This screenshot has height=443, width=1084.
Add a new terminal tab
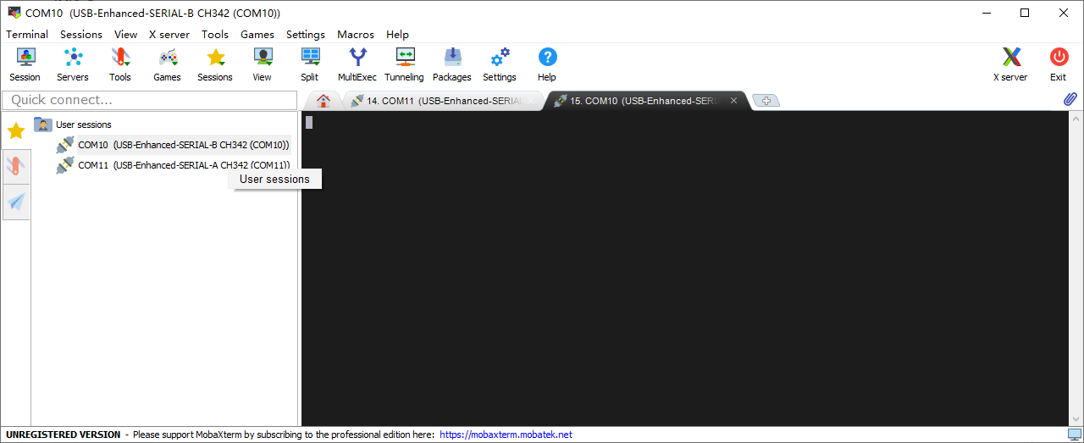point(766,101)
